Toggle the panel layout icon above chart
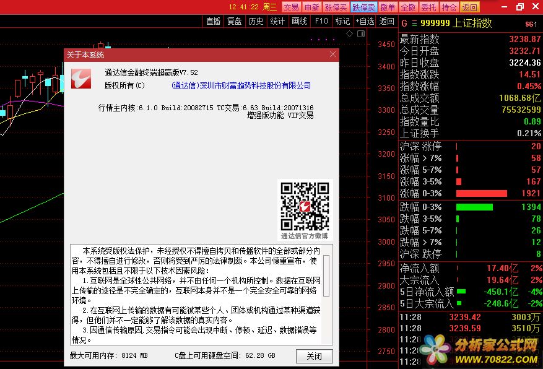Viewport: 543px width, 369px height. 361,33
